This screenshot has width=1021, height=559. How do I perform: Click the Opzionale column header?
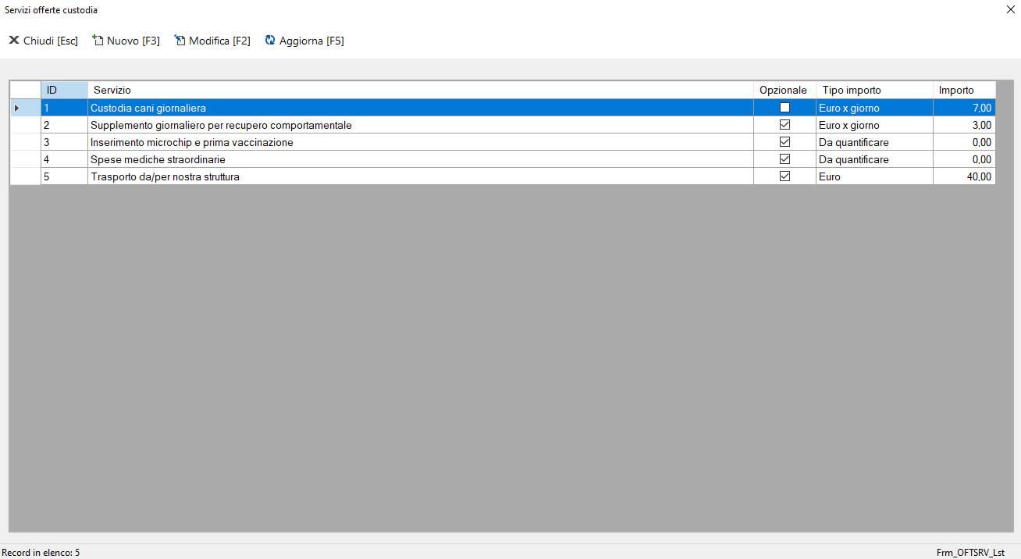pos(784,90)
